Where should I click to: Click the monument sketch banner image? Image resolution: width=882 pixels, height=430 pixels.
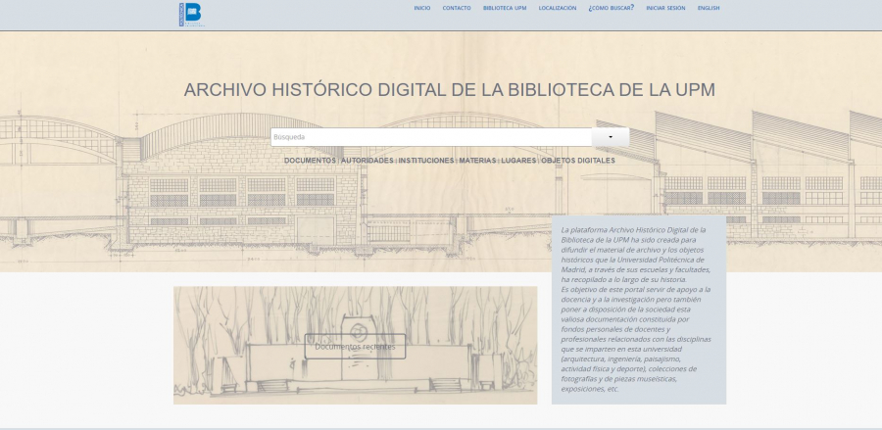click(x=355, y=345)
